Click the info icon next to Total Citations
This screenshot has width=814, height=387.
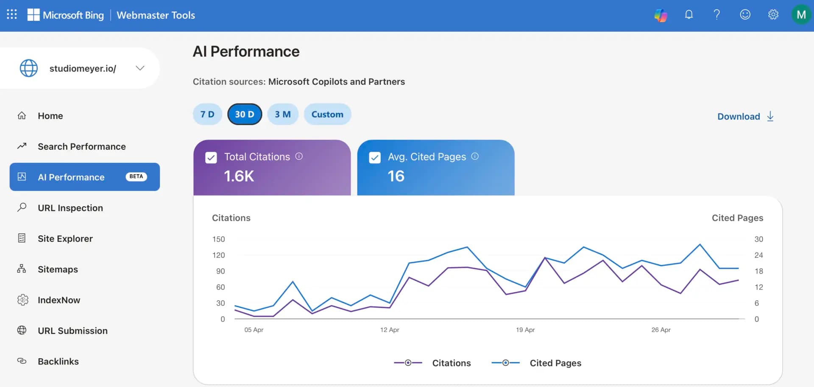coord(299,156)
